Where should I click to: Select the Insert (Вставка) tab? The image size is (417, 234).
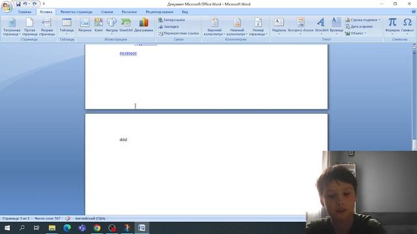point(46,12)
